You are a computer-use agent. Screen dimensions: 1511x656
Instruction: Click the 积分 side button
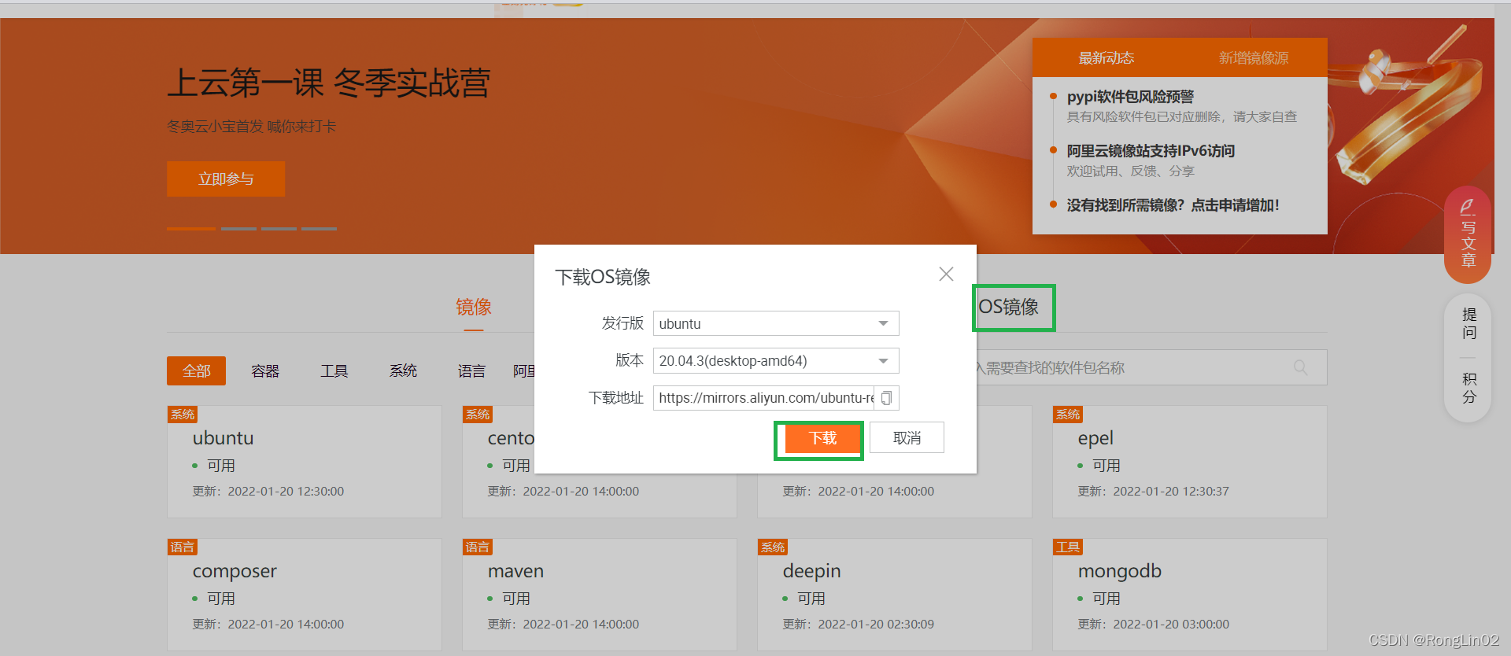[x=1469, y=388]
